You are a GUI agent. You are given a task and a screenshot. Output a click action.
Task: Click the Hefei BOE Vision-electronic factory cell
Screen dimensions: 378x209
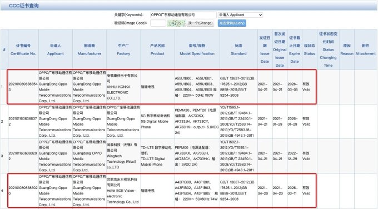(123, 191)
